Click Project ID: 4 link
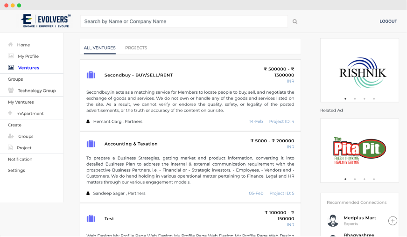This screenshot has width=407, height=237. (281, 121)
